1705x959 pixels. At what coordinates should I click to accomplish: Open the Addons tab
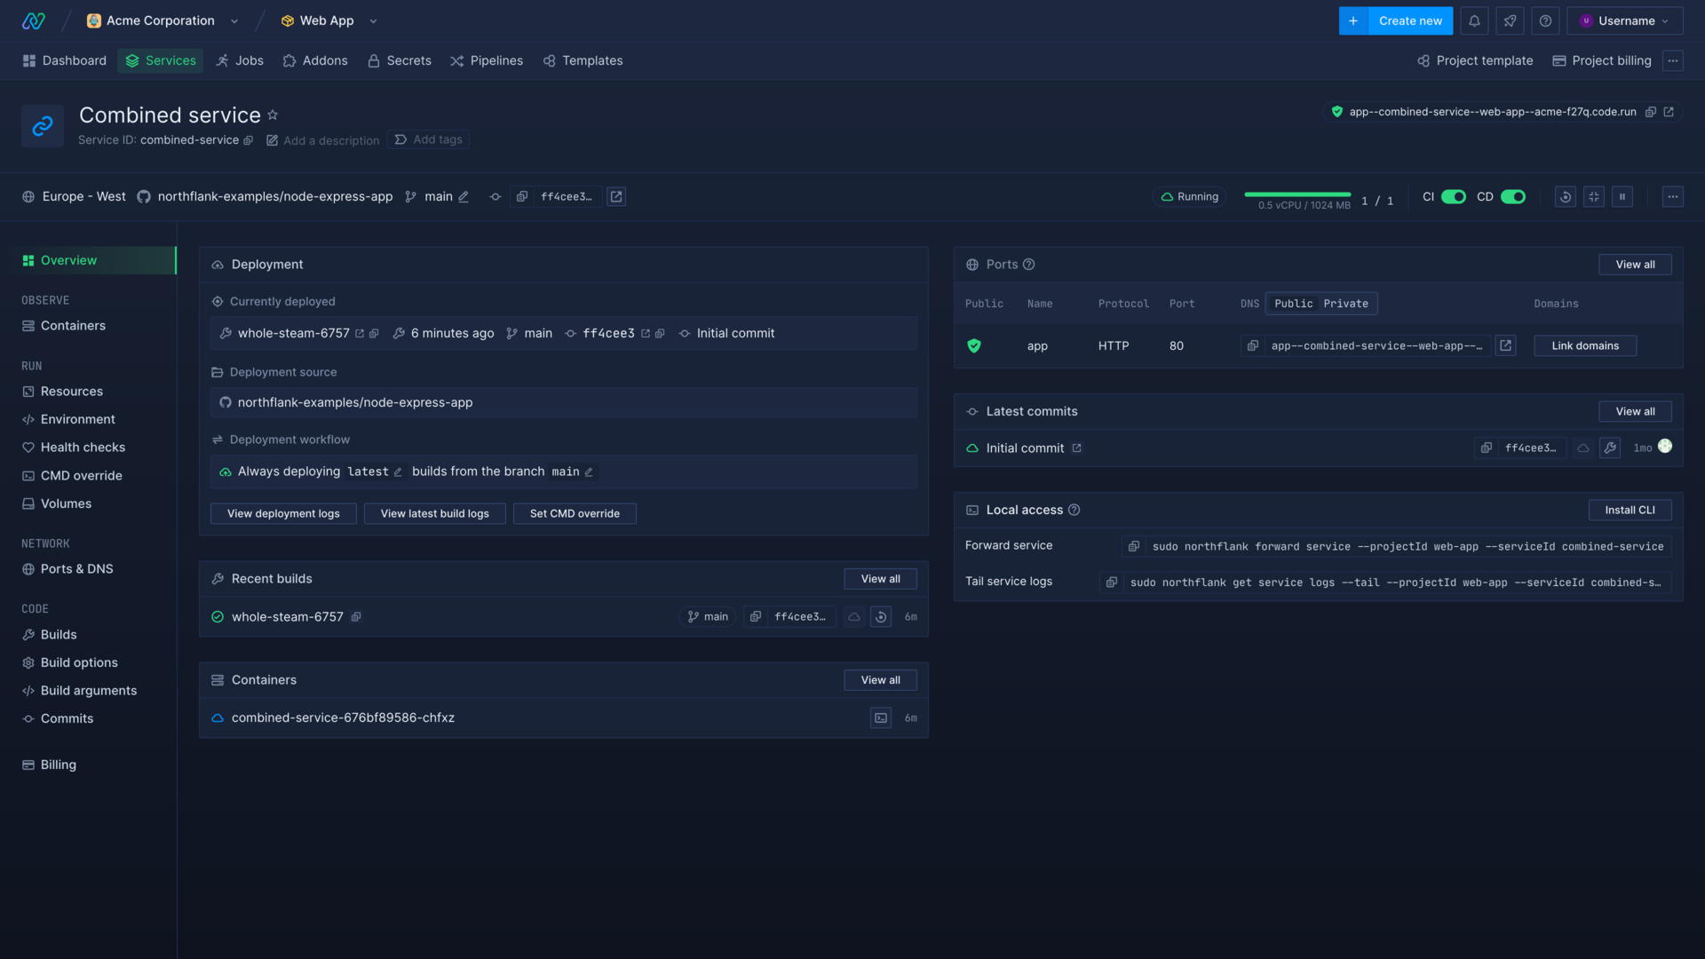pos(315,60)
